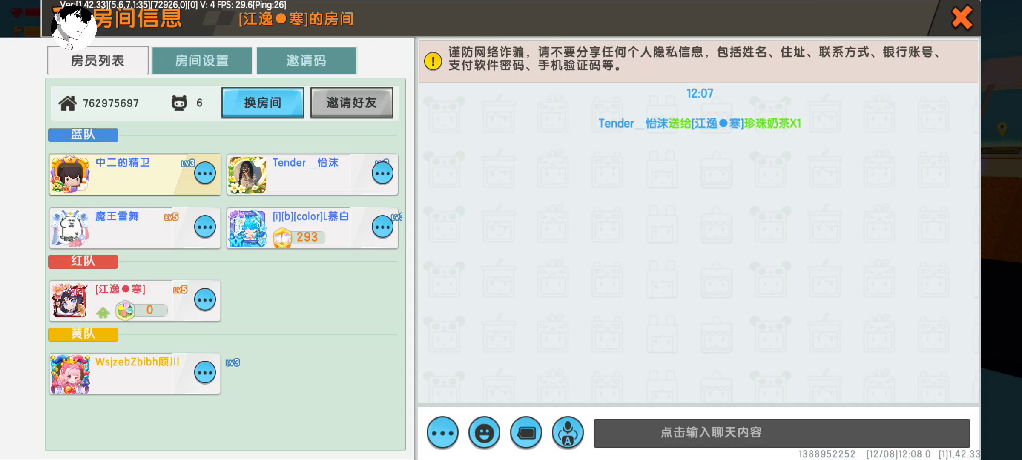Click the chat input field
Viewport: 1022px width, 460px height.
tap(781, 433)
